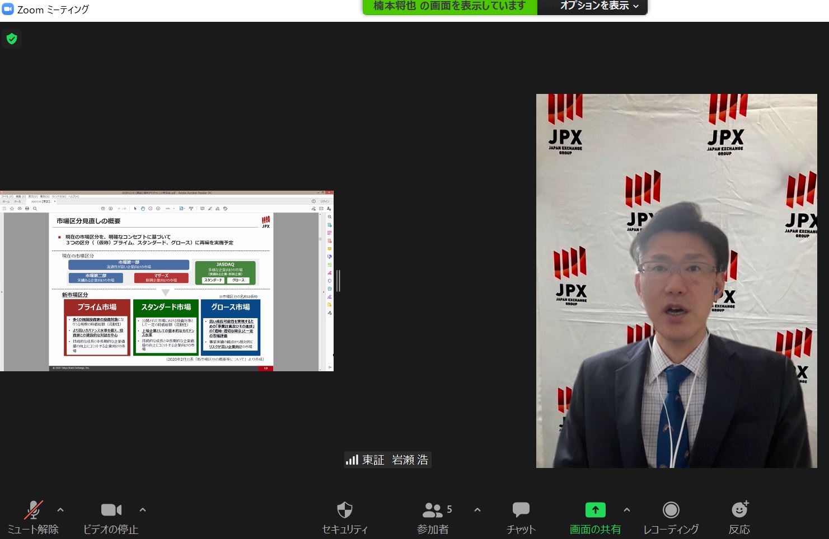Start Recording (レコーディング)
This screenshot has width=829, height=539.
(x=671, y=517)
